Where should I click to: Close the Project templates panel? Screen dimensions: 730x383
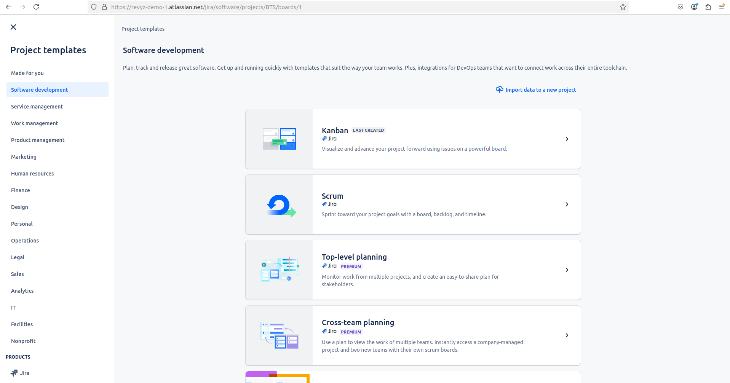(x=13, y=27)
